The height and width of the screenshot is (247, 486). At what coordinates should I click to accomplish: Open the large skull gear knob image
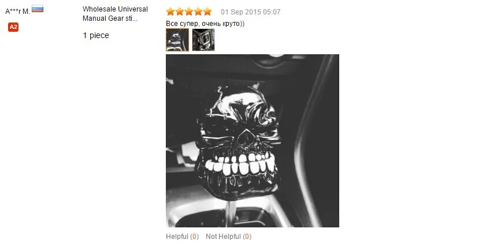click(x=253, y=141)
